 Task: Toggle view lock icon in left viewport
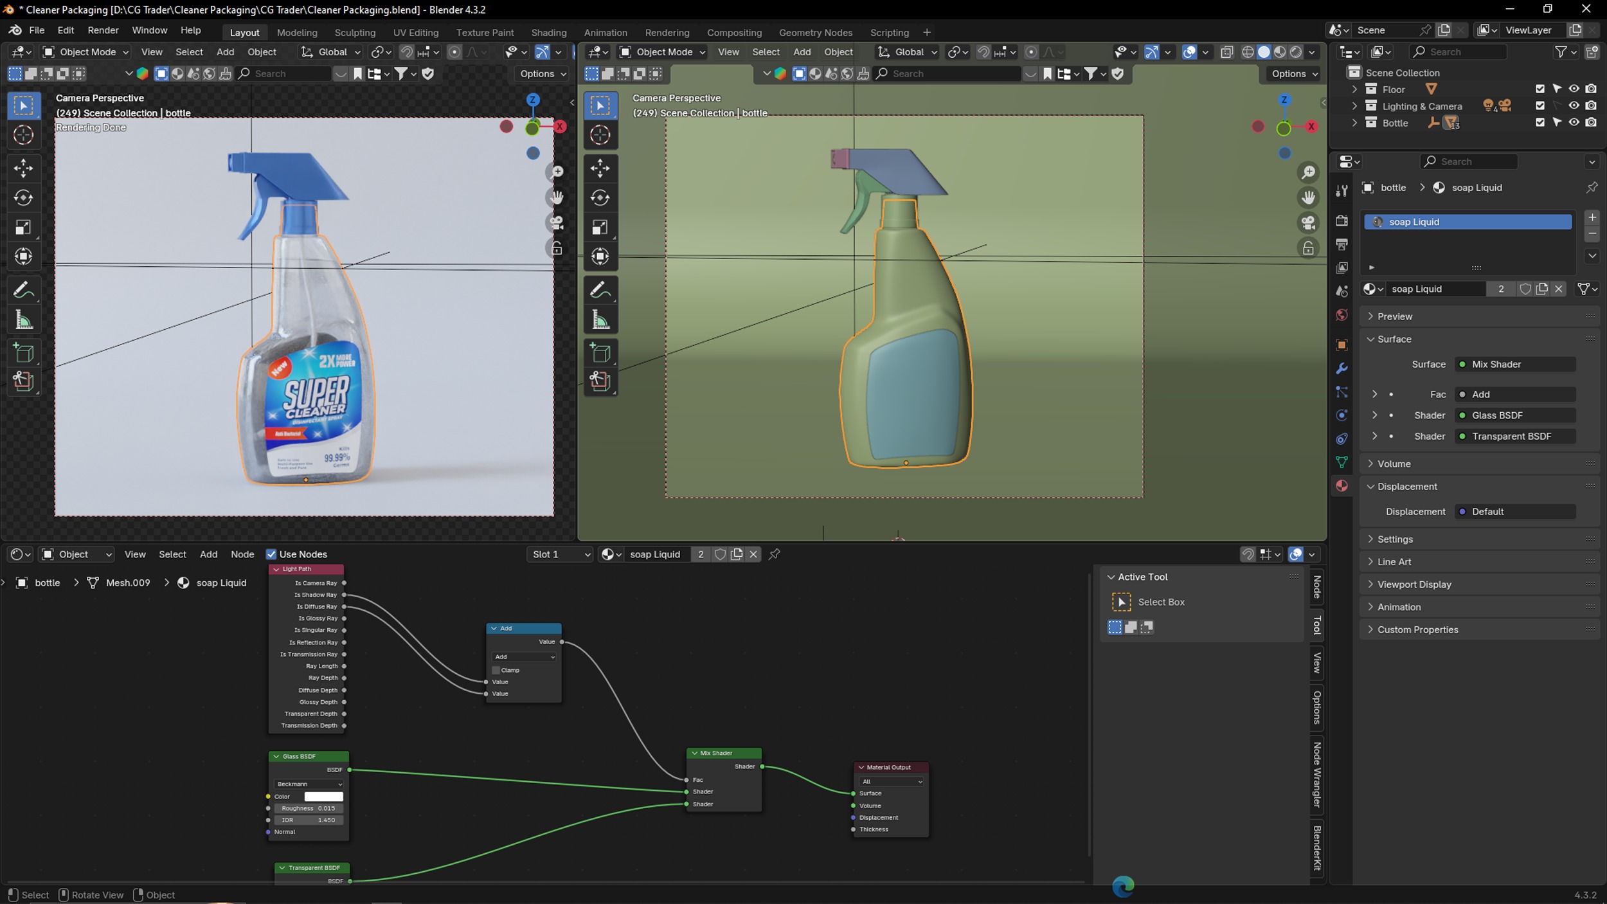click(557, 248)
